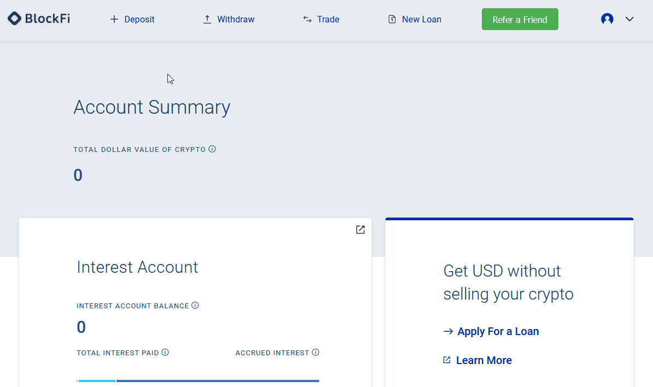Viewport: 653px width, 387px height.
Task: Click the BlockFi logo
Action: point(39,19)
